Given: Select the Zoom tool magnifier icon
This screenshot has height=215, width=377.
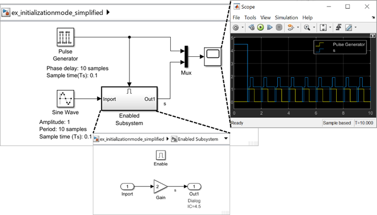Looking at the screenshot, I should click(307, 28).
